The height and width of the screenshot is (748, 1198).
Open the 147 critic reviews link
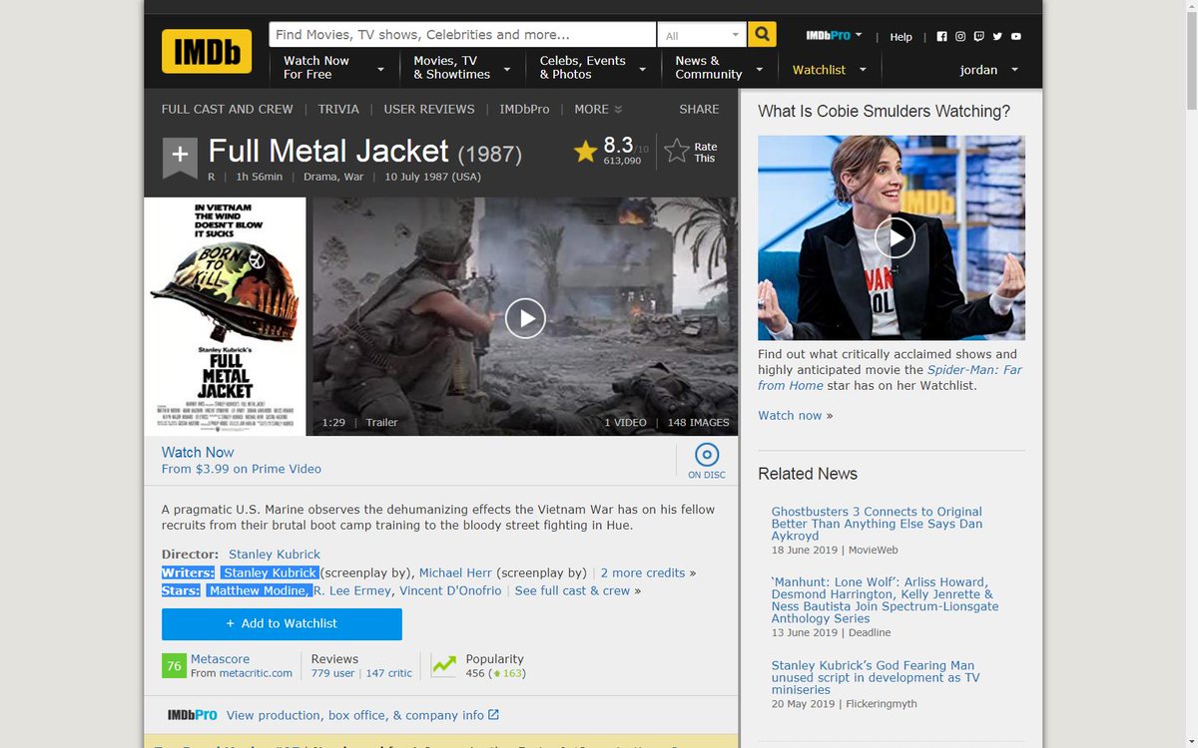coord(389,673)
